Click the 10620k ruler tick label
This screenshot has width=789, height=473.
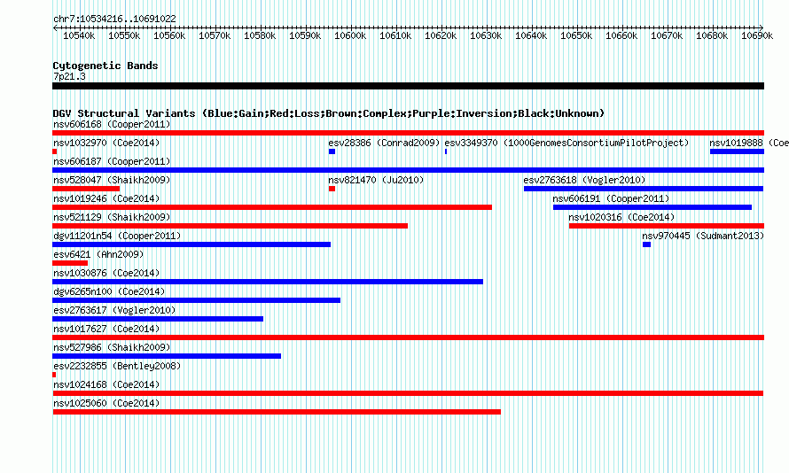coord(441,35)
